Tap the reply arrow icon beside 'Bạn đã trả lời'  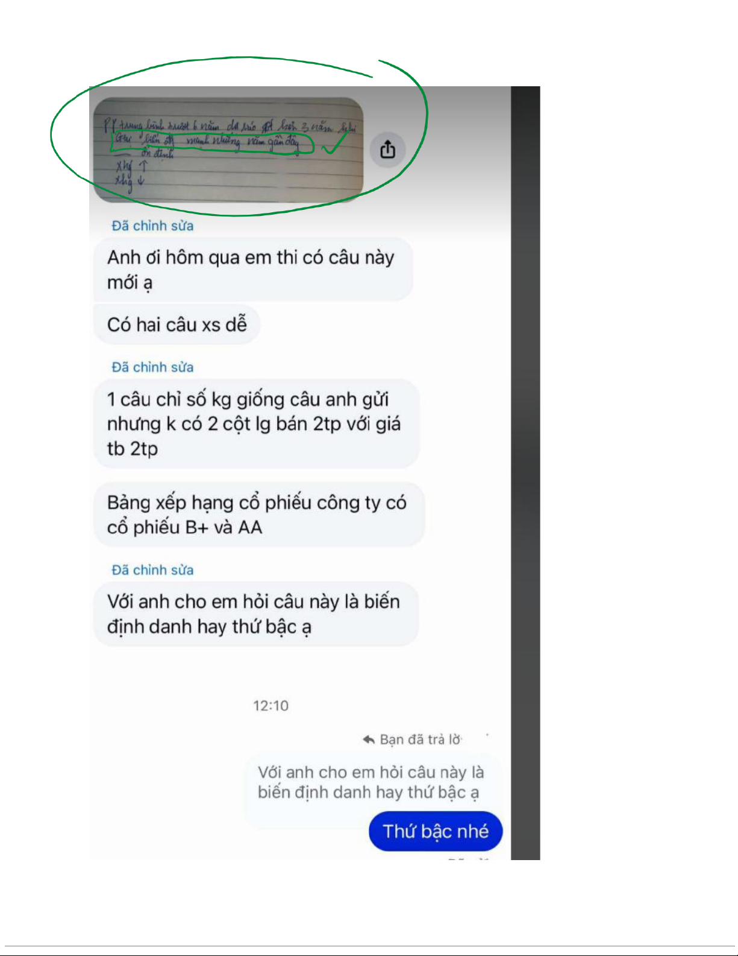(x=369, y=739)
